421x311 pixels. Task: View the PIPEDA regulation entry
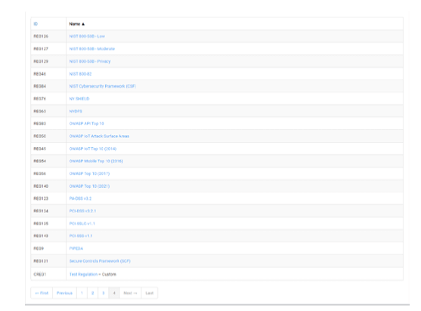76,248
